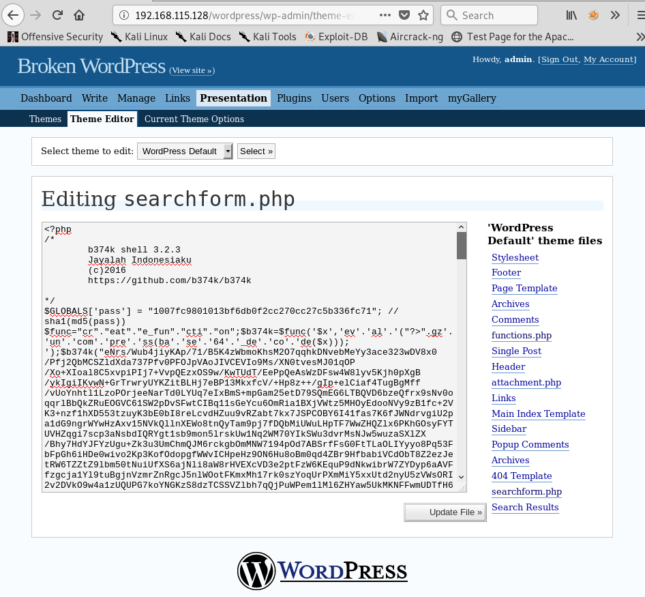
Task: Open Search Results theme file
Action: (x=525, y=507)
